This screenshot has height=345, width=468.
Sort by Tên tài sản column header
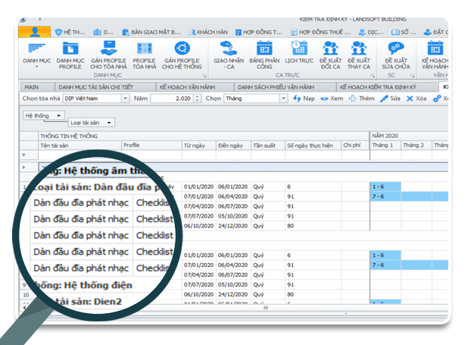pos(80,146)
